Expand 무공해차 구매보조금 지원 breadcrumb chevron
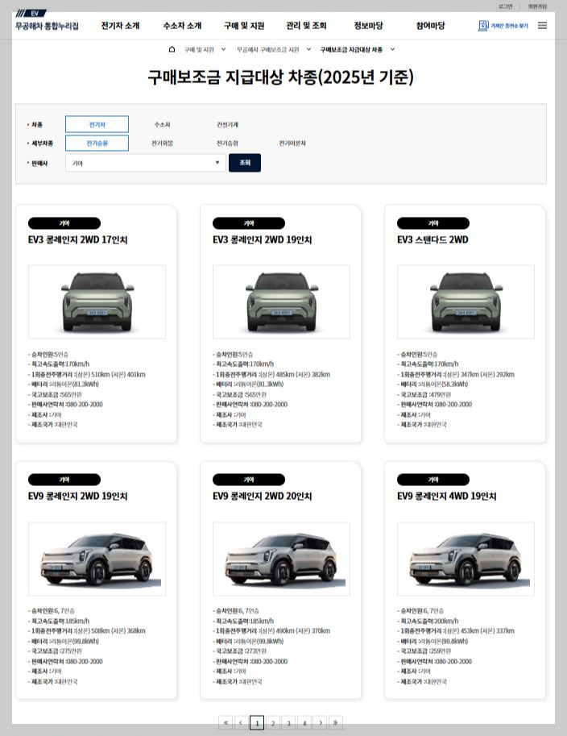The width and height of the screenshot is (567, 736). tap(308, 49)
